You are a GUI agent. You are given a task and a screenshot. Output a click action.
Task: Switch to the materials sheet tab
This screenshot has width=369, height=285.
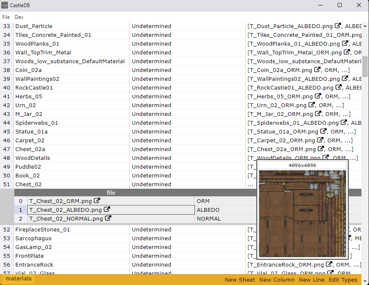pyautogui.click(x=18, y=279)
